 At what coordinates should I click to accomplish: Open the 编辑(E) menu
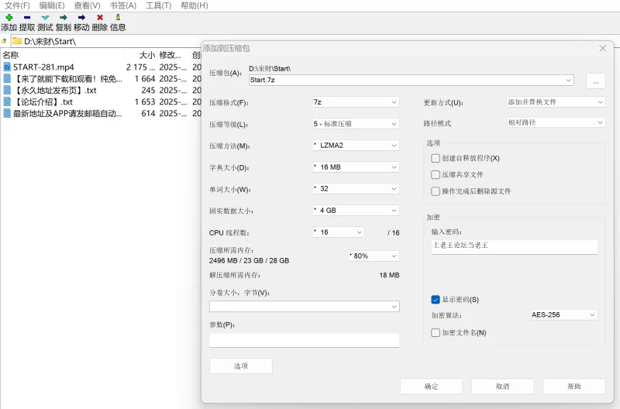tap(52, 5)
